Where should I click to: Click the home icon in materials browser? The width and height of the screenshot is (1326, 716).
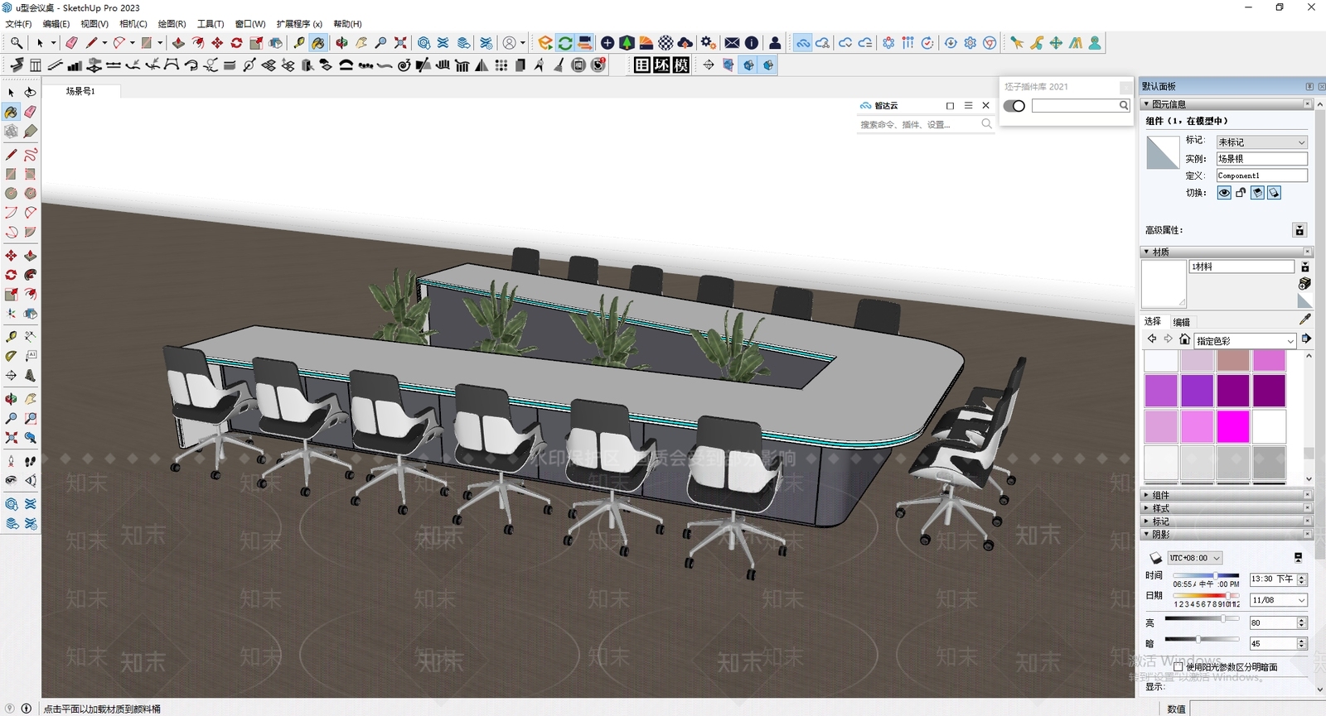tap(1184, 339)
